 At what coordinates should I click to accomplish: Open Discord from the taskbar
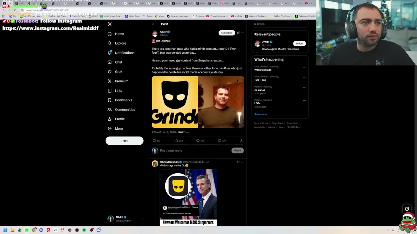pos(98,230)
